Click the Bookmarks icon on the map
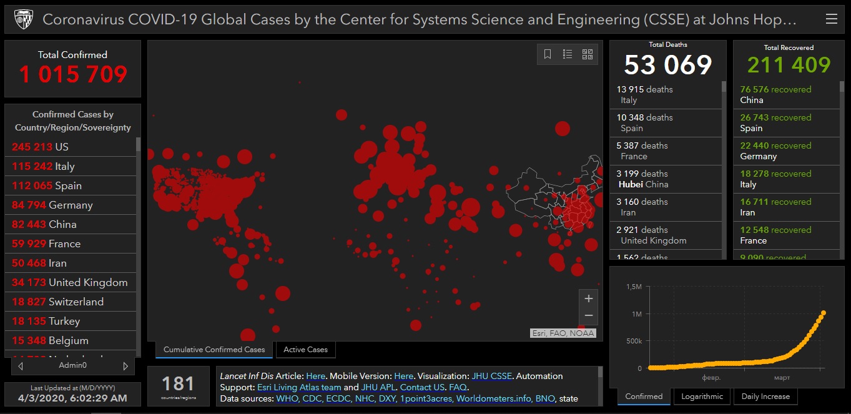The width and height of the screenshot is (851, 414). click(548, 54)
